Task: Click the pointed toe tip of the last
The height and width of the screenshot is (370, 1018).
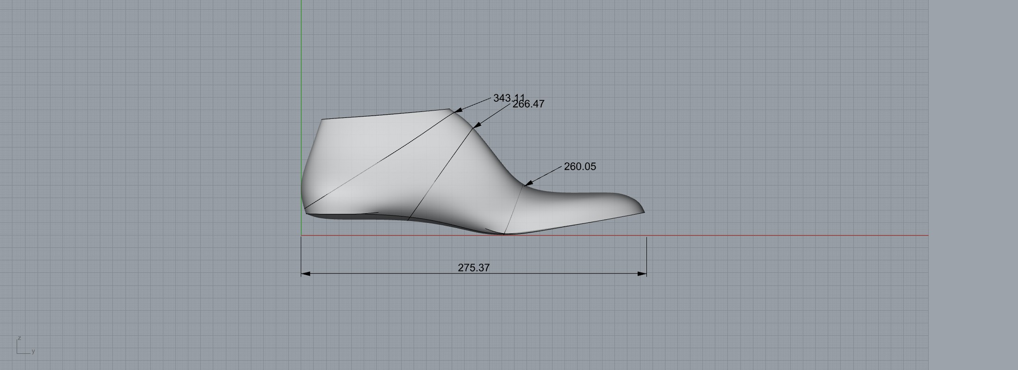Action: [x=643, y=212]
